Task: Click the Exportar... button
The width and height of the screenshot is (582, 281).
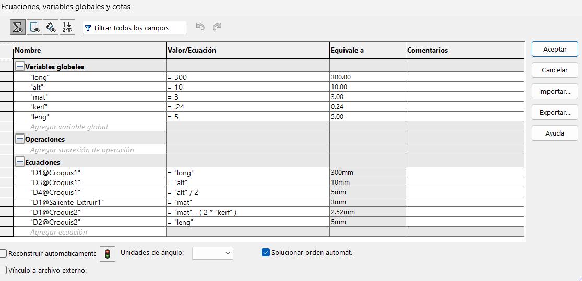Action: [555, 112]
